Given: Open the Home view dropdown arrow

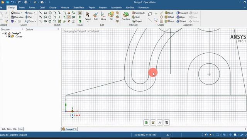Looking at the screenshot, I should 22,13.
